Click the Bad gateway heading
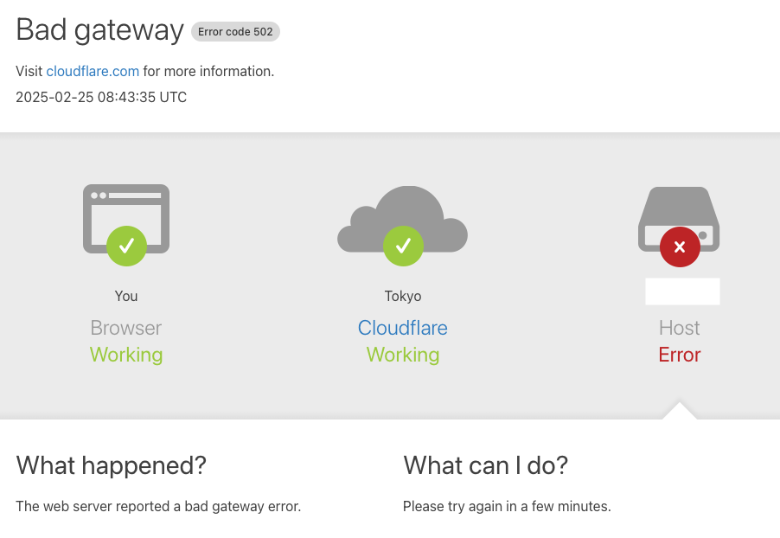The width and height of the screenshot is (780, 538). point(99,30)
